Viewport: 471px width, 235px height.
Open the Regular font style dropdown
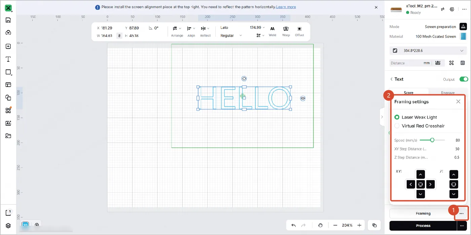231,36
